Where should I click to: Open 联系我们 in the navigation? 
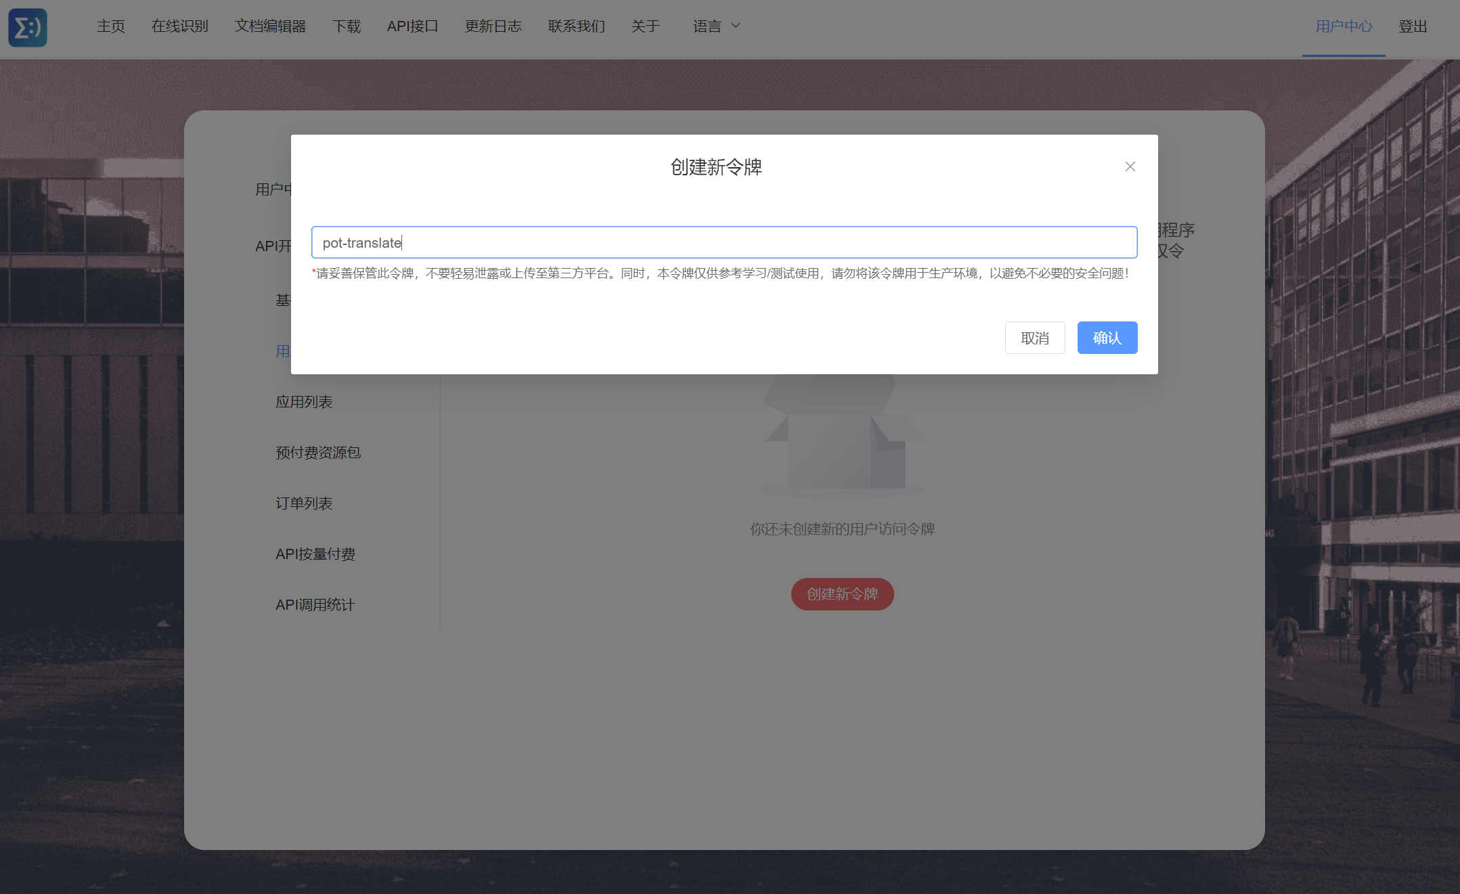[576, 26]
